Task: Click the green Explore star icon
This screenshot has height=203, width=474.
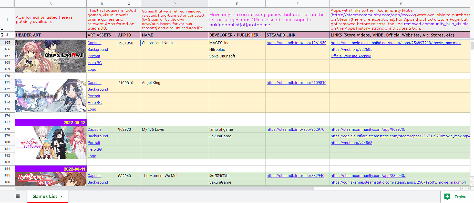Action: (447, 197)
